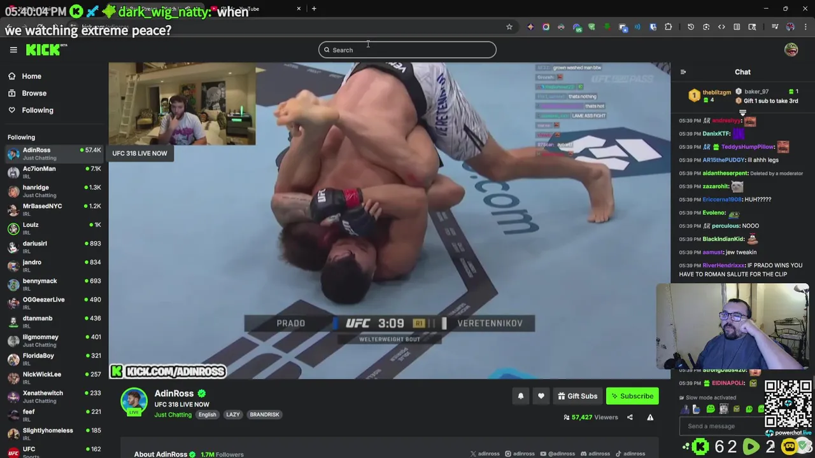Select dariusirl channel in sidebar

pos(54,247)
